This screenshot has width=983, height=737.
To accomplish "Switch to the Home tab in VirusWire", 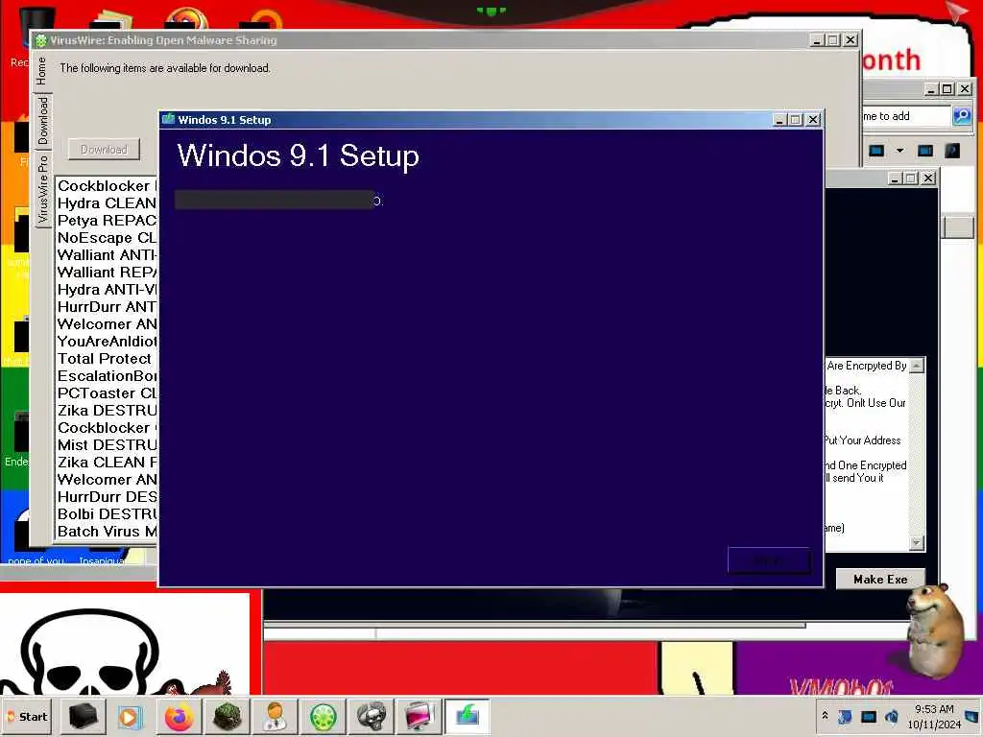I will tap(41, 71).
